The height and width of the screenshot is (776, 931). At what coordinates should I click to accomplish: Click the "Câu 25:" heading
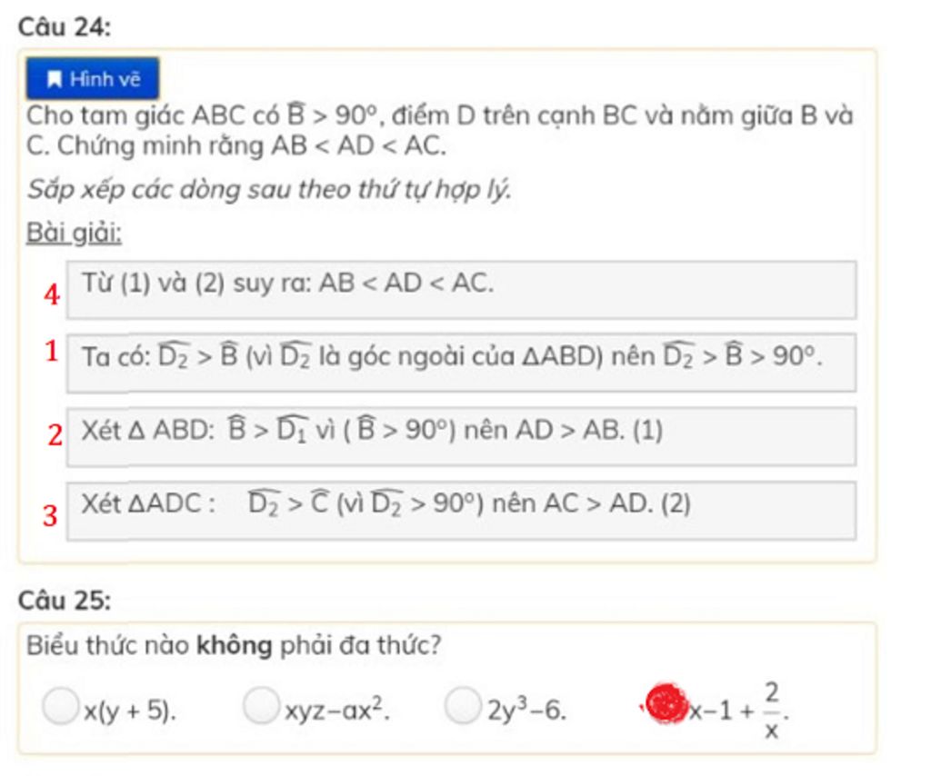tap(65, 601)
